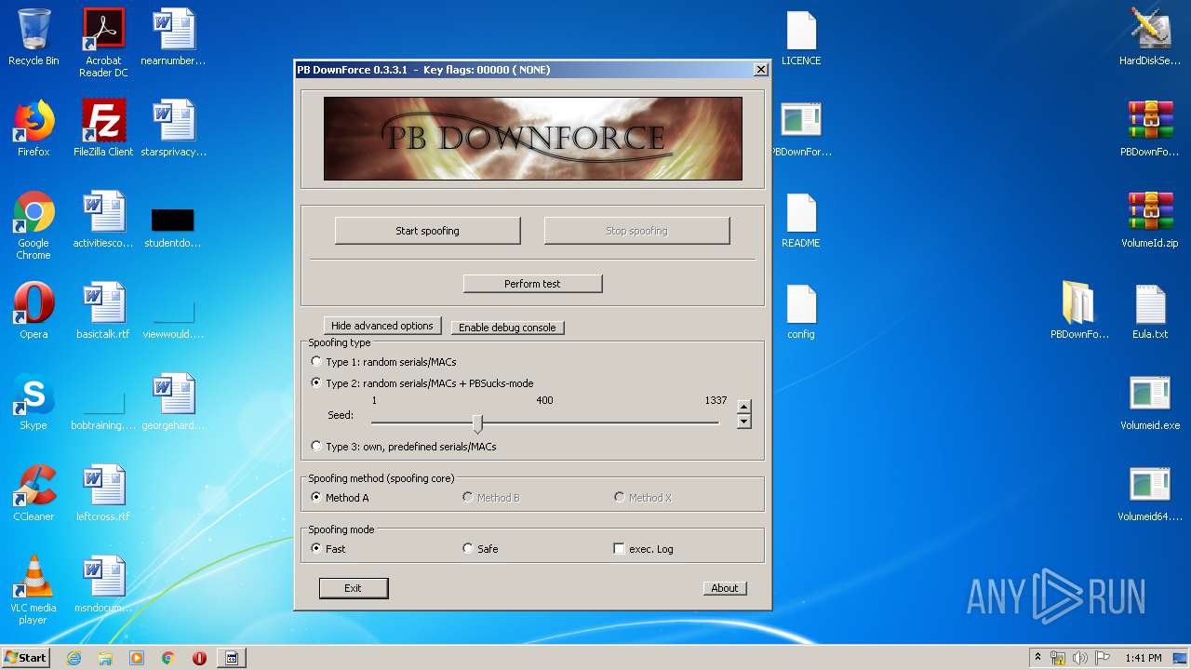Screen dimensions: 1191x670
Task: Launch the Skype desktop shortcut
Action: click(33, 402)
